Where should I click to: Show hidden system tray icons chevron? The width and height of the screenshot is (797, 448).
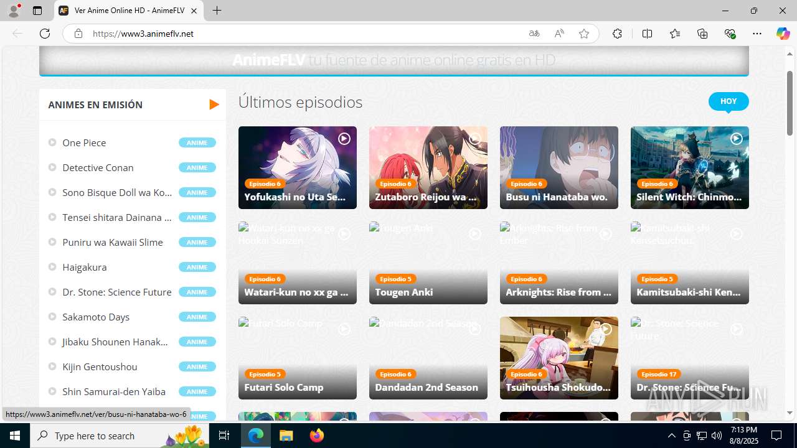pos(671,436)
